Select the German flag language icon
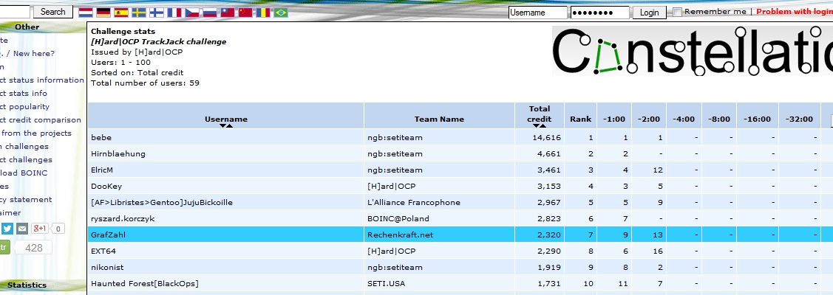 pos(103,12)
